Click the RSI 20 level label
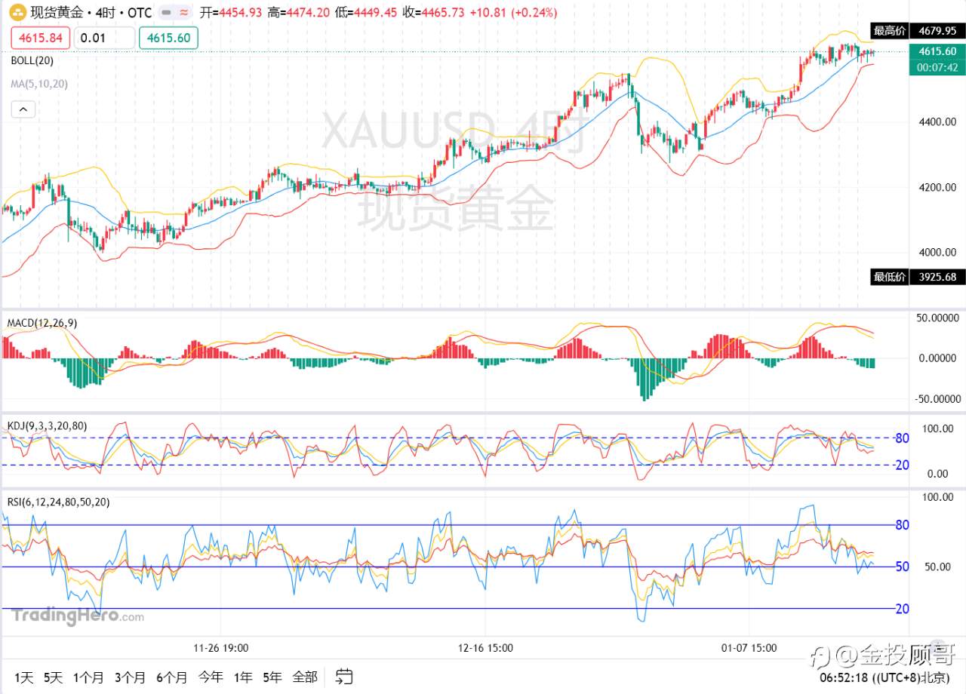966x694 pixels. point(901,609)
